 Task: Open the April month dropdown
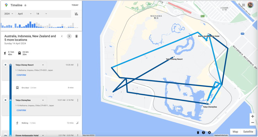[25, 14]
